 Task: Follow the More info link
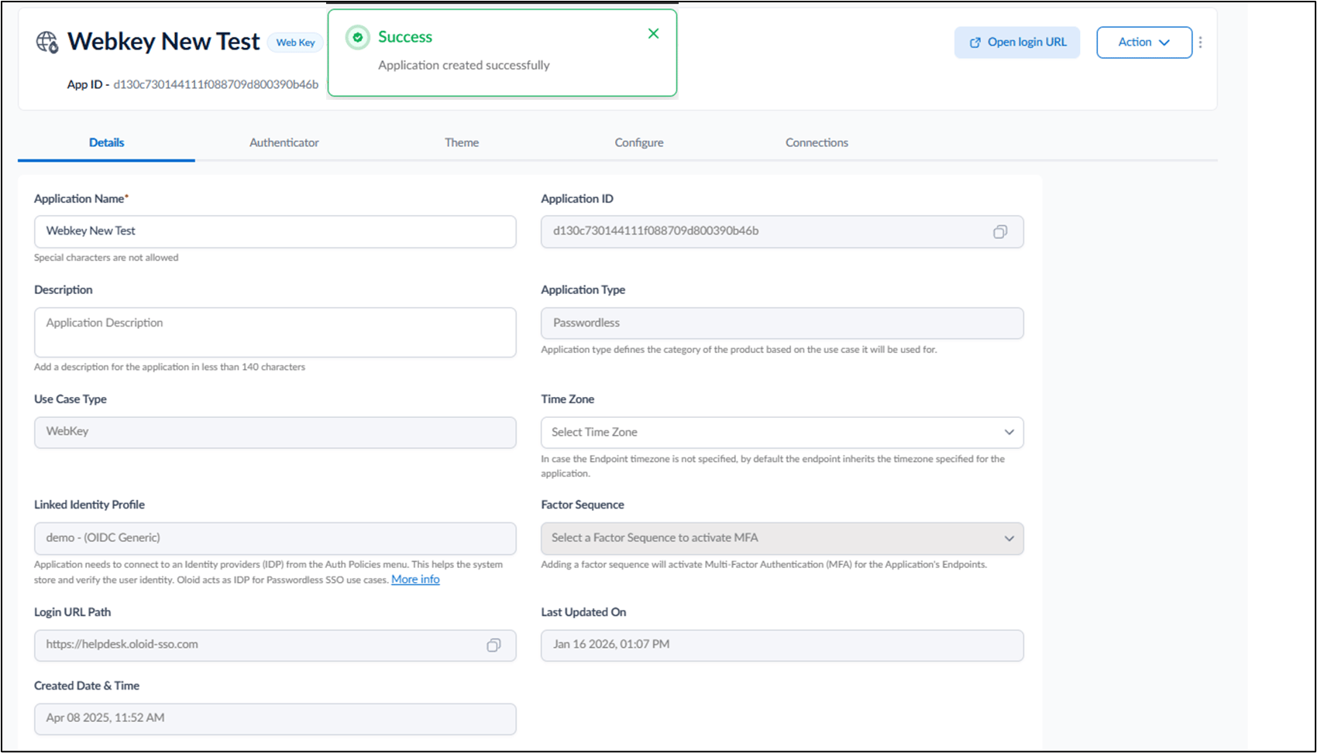point(415,580)
